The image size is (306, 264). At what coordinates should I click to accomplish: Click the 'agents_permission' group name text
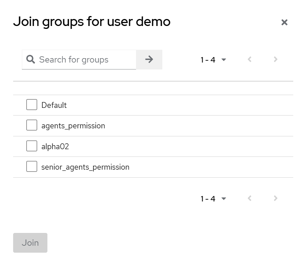(x=73, y=126)
